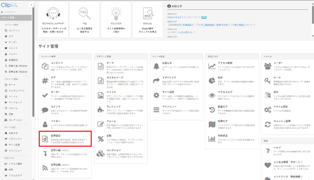Click the 定数 percent icon in main panel
Screen dimensions: 314x180
[101, 139]
